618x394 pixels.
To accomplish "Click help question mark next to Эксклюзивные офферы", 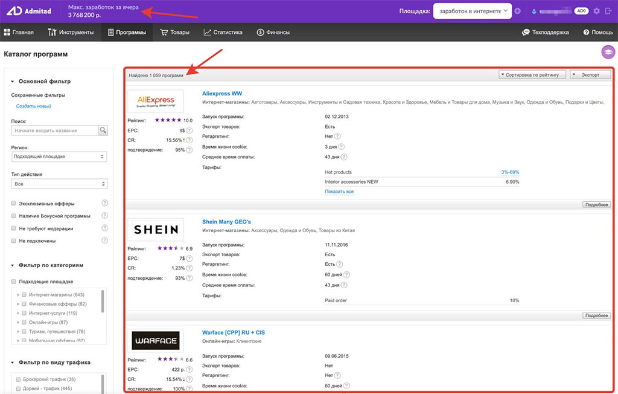I will (104, 204).
